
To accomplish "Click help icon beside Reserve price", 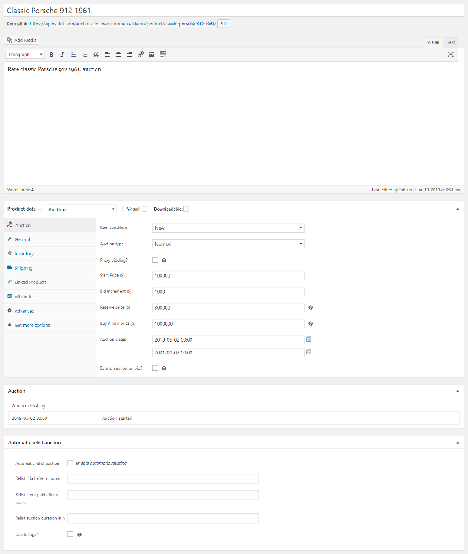I will (x=310, y=308).
